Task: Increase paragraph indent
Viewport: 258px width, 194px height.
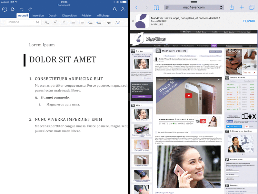Action: click(99, 22)
